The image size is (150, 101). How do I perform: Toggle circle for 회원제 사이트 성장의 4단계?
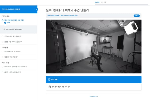click(3, 72)
